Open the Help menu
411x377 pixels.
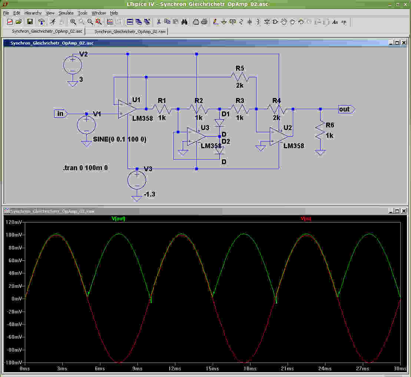[x=114, y=13]
